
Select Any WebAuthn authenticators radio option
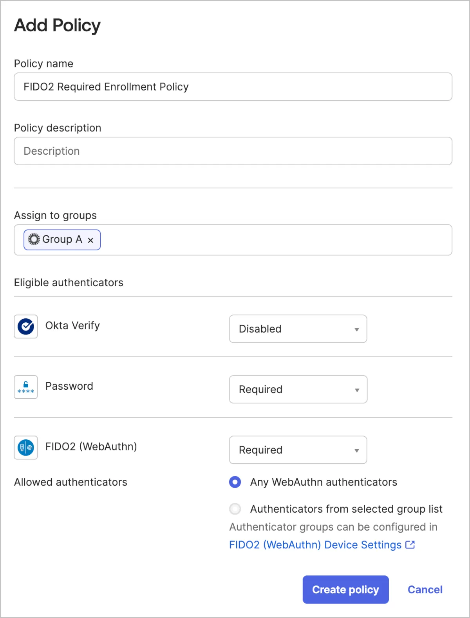pyautogui.click(x=235, y=482)
